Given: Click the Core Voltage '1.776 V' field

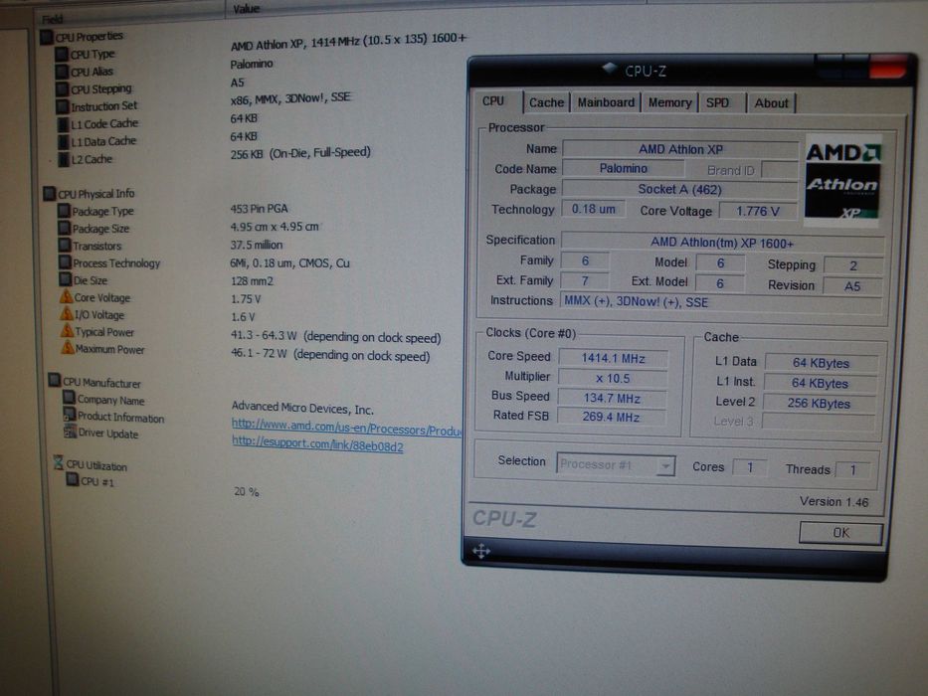Looking at the screenshot, I should [758, 211].
